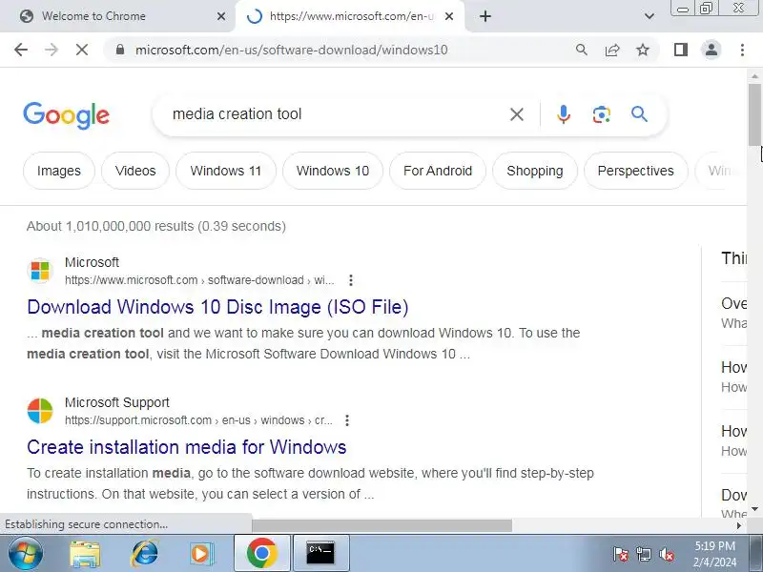Click the Microsoft Support result favicon

[x=40, y=411]
